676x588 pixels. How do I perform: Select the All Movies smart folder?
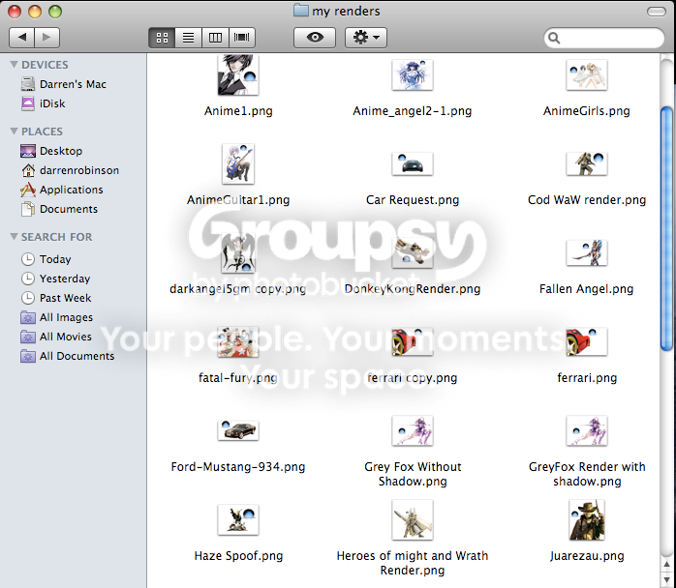[x=56, y=337]
